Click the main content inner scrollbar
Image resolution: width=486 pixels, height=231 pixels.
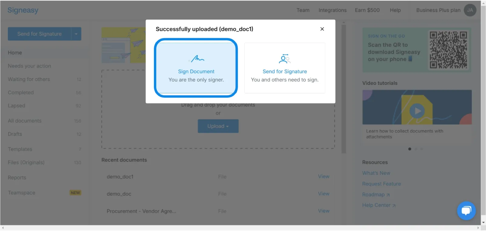pos(344,89)
